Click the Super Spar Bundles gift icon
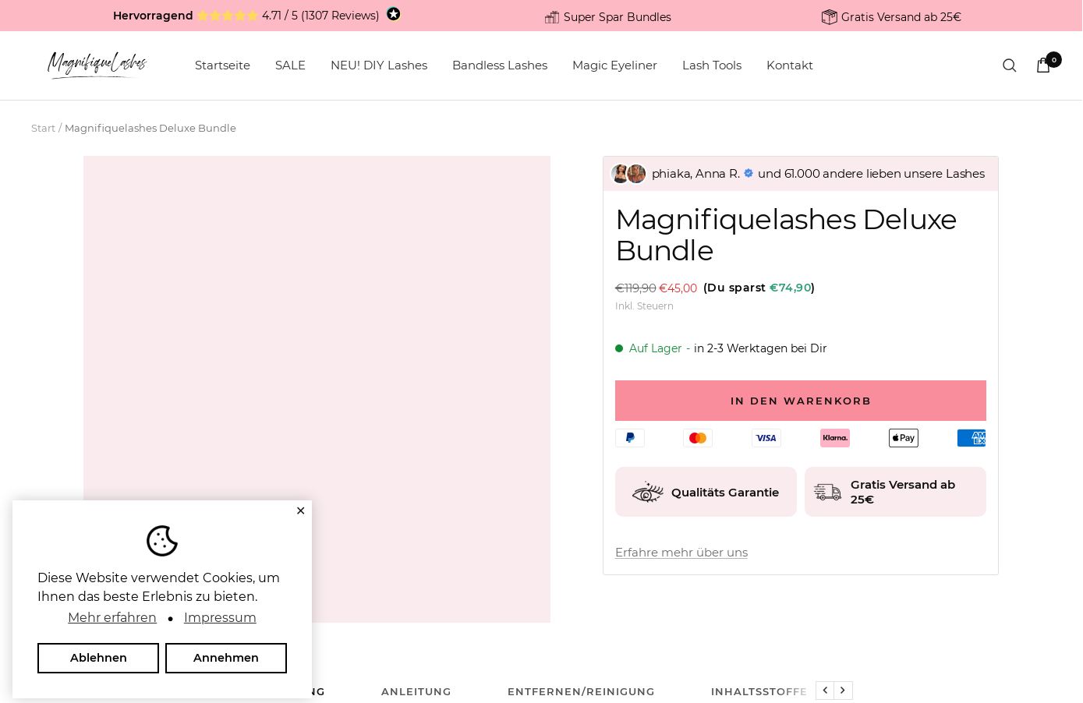This screenshot has width=1083, height=703. click(x=552, y=17)
